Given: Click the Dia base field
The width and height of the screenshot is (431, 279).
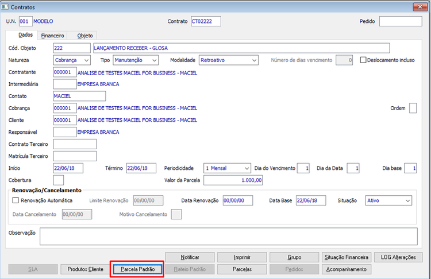Looking at the screenshot, I should tap(410, 168).
